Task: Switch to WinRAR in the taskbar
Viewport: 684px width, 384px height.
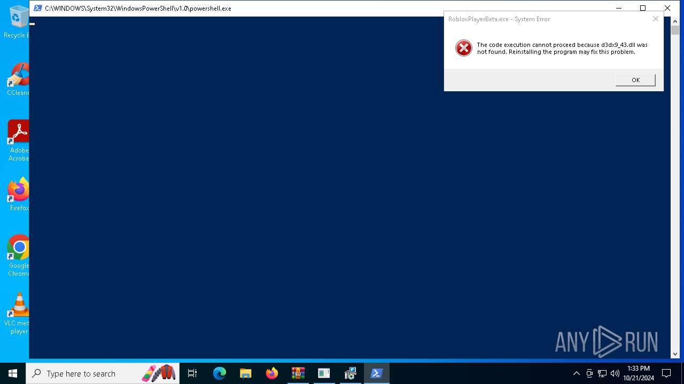Action: click(298, 373)
